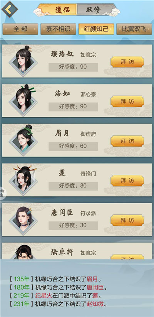Tap 眉月's portrait icon
Viewport: 154px width, 317px height.
click(x=23, y=140)
